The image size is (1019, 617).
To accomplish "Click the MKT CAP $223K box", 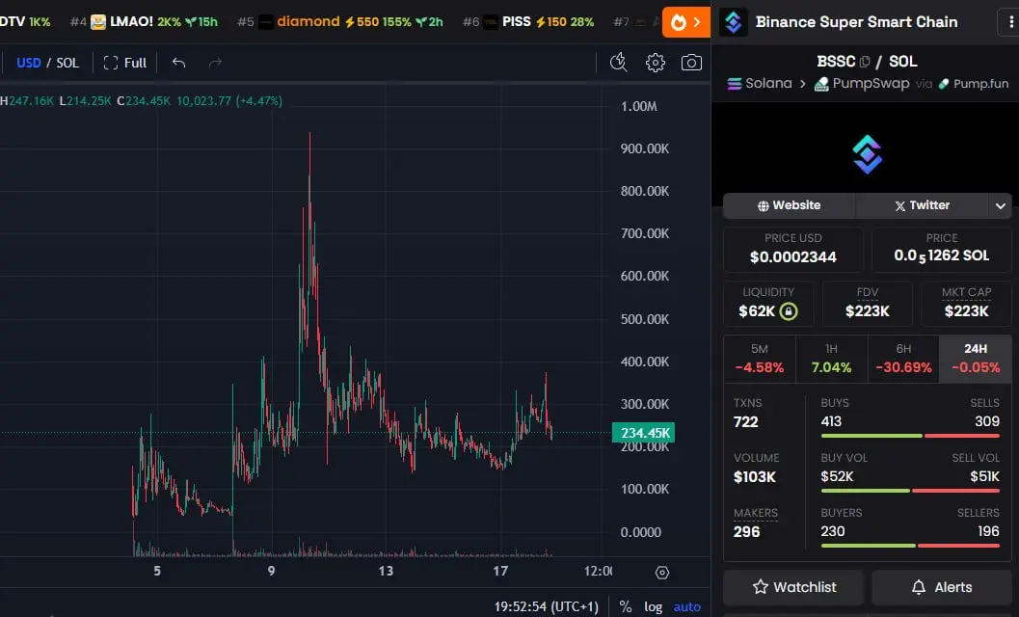I will 966,303.
